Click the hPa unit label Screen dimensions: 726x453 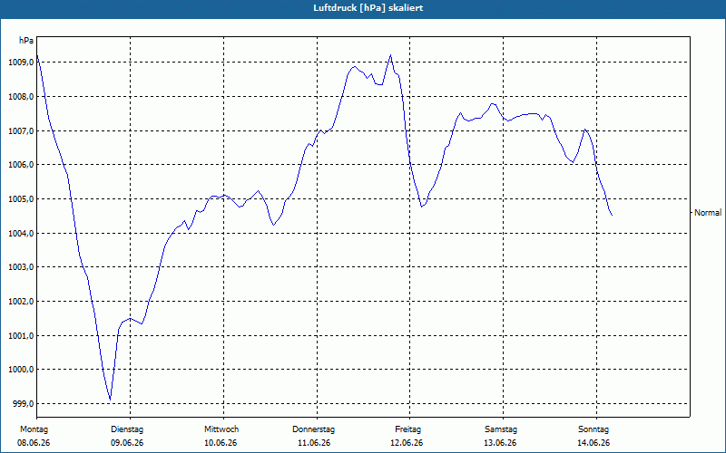click(x=26, y=41)
